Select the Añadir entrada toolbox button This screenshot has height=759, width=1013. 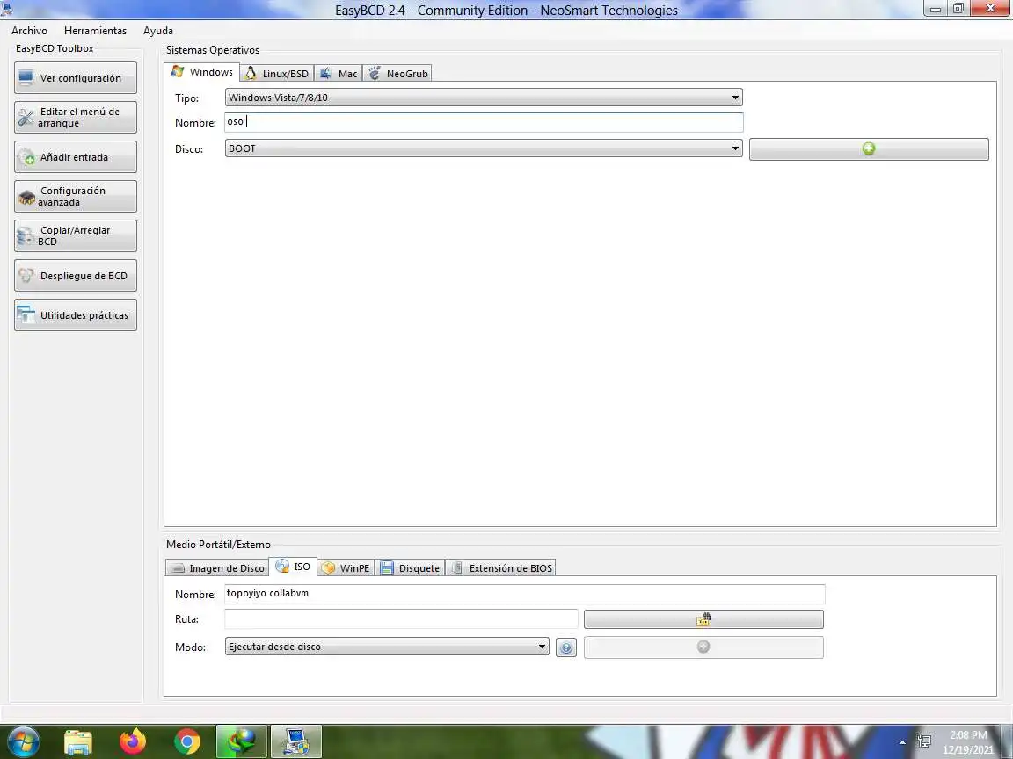(76, 157)
